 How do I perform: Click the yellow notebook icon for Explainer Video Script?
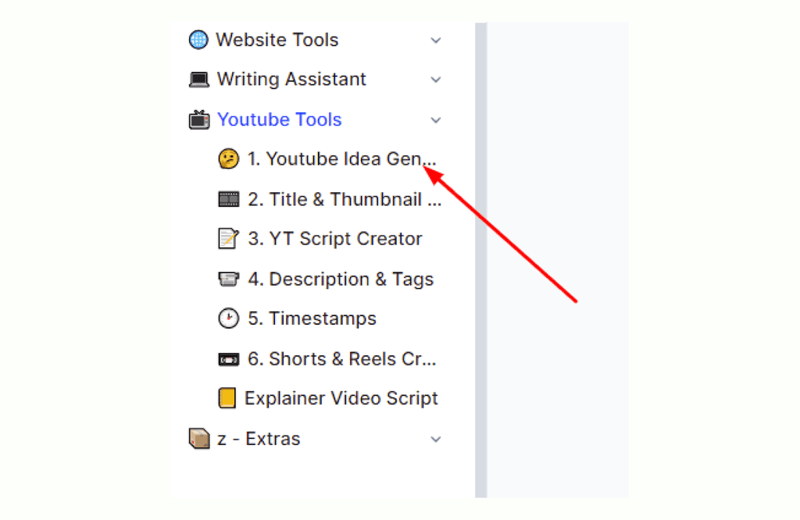click(x=227, y=398)
